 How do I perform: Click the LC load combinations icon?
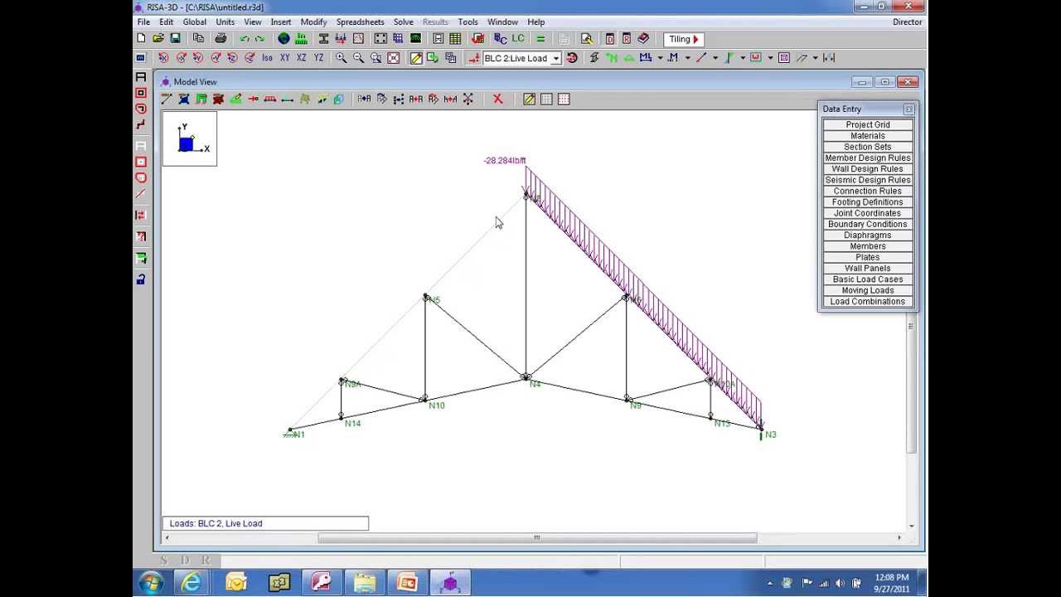coord(518,38)
